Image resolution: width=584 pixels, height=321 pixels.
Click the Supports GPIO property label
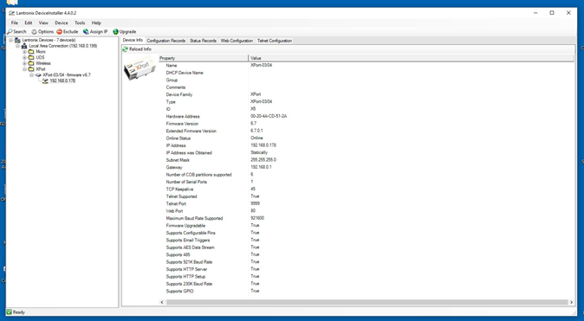179,292
